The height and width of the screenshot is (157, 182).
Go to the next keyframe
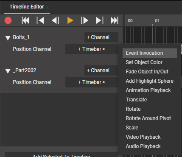[x=100, y=20]
